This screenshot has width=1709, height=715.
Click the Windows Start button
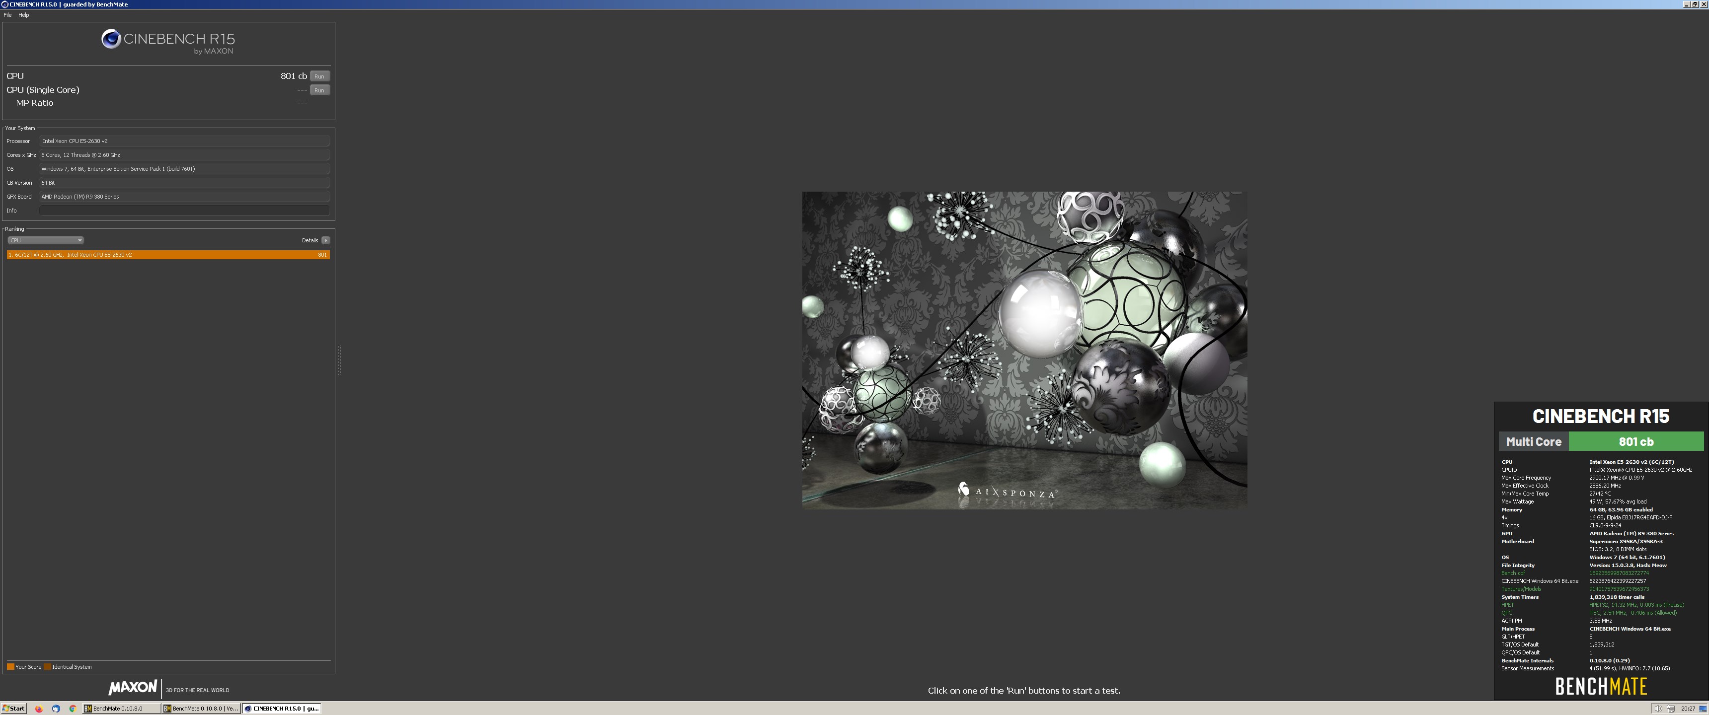tap(13, 709)
